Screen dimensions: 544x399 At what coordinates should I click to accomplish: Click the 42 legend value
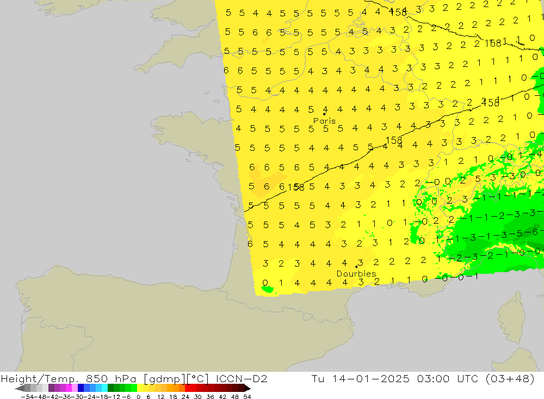(222, 397)
